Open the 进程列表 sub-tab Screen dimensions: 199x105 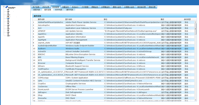point(36,10)
